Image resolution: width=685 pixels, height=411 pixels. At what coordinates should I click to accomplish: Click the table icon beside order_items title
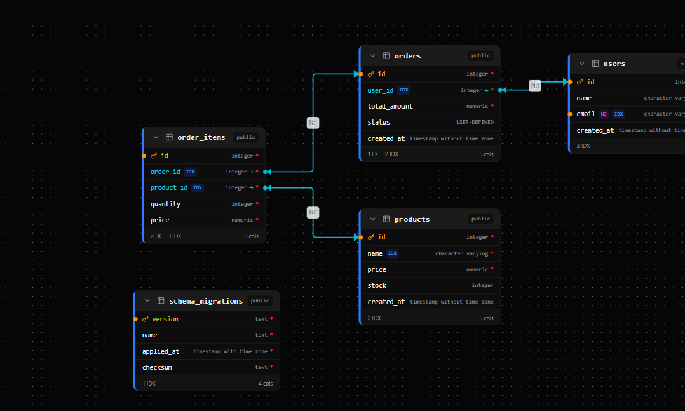170,137
